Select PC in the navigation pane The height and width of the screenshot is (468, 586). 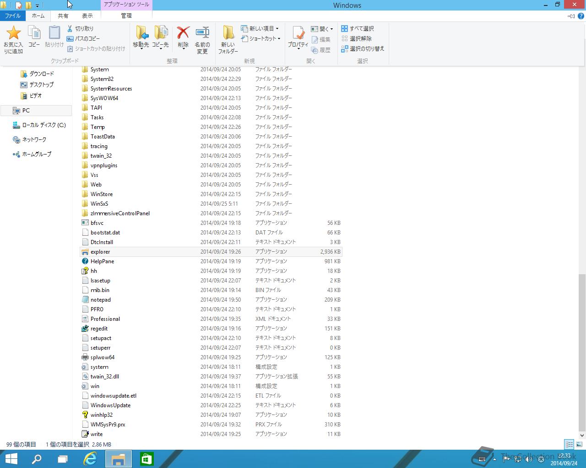point(37,110)
